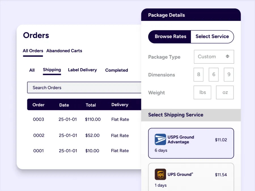Open the Abandoned Carts tab
Image resolution: width=255 pixels, height=191 pixels.
tap(64, 51)
